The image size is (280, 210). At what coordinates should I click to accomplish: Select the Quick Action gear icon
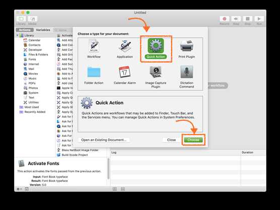[x=156, y=46]
